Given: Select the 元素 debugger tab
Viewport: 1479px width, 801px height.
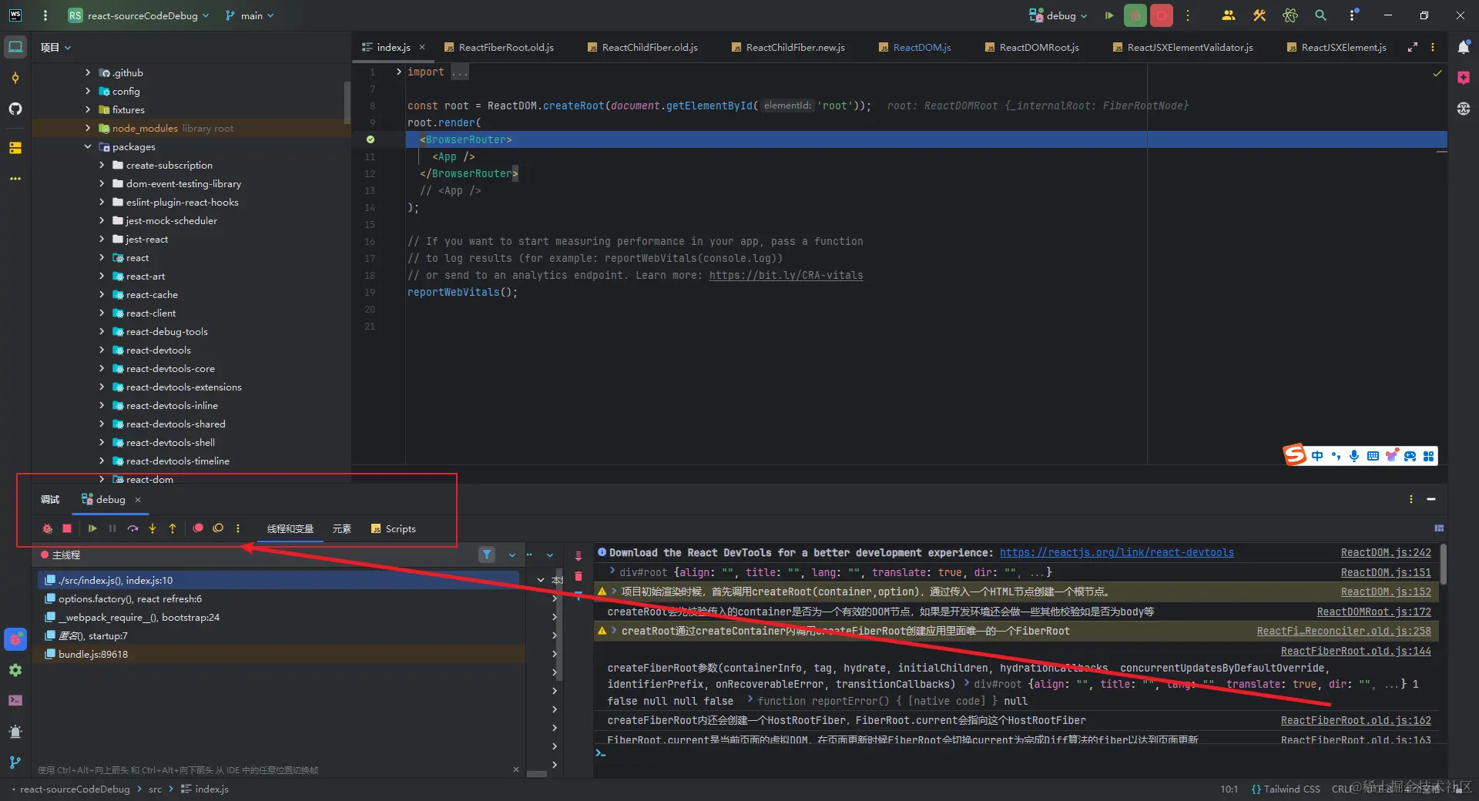Looking at the screenshot, I should [x=342, y=528].
